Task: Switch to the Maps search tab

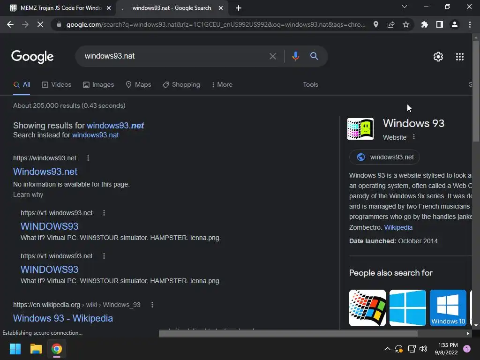Action: (138, 84)
